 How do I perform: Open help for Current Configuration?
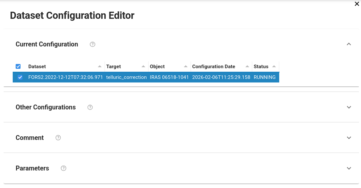tap(93, 44)
